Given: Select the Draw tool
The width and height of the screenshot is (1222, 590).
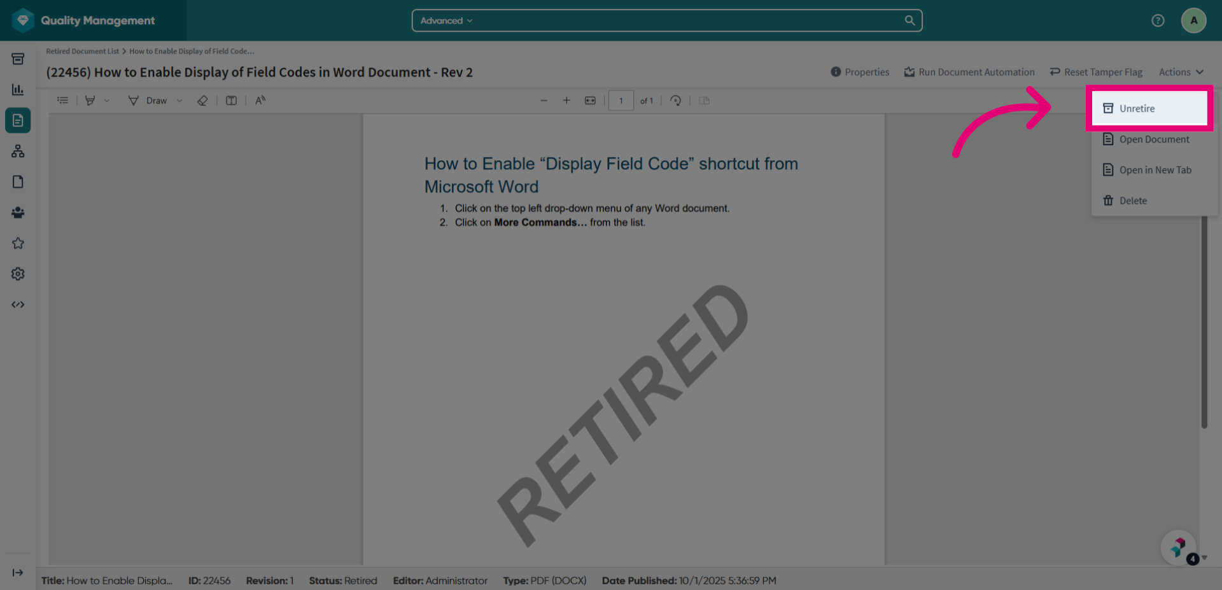Looking at the screenshot, I should pos(148,101).
